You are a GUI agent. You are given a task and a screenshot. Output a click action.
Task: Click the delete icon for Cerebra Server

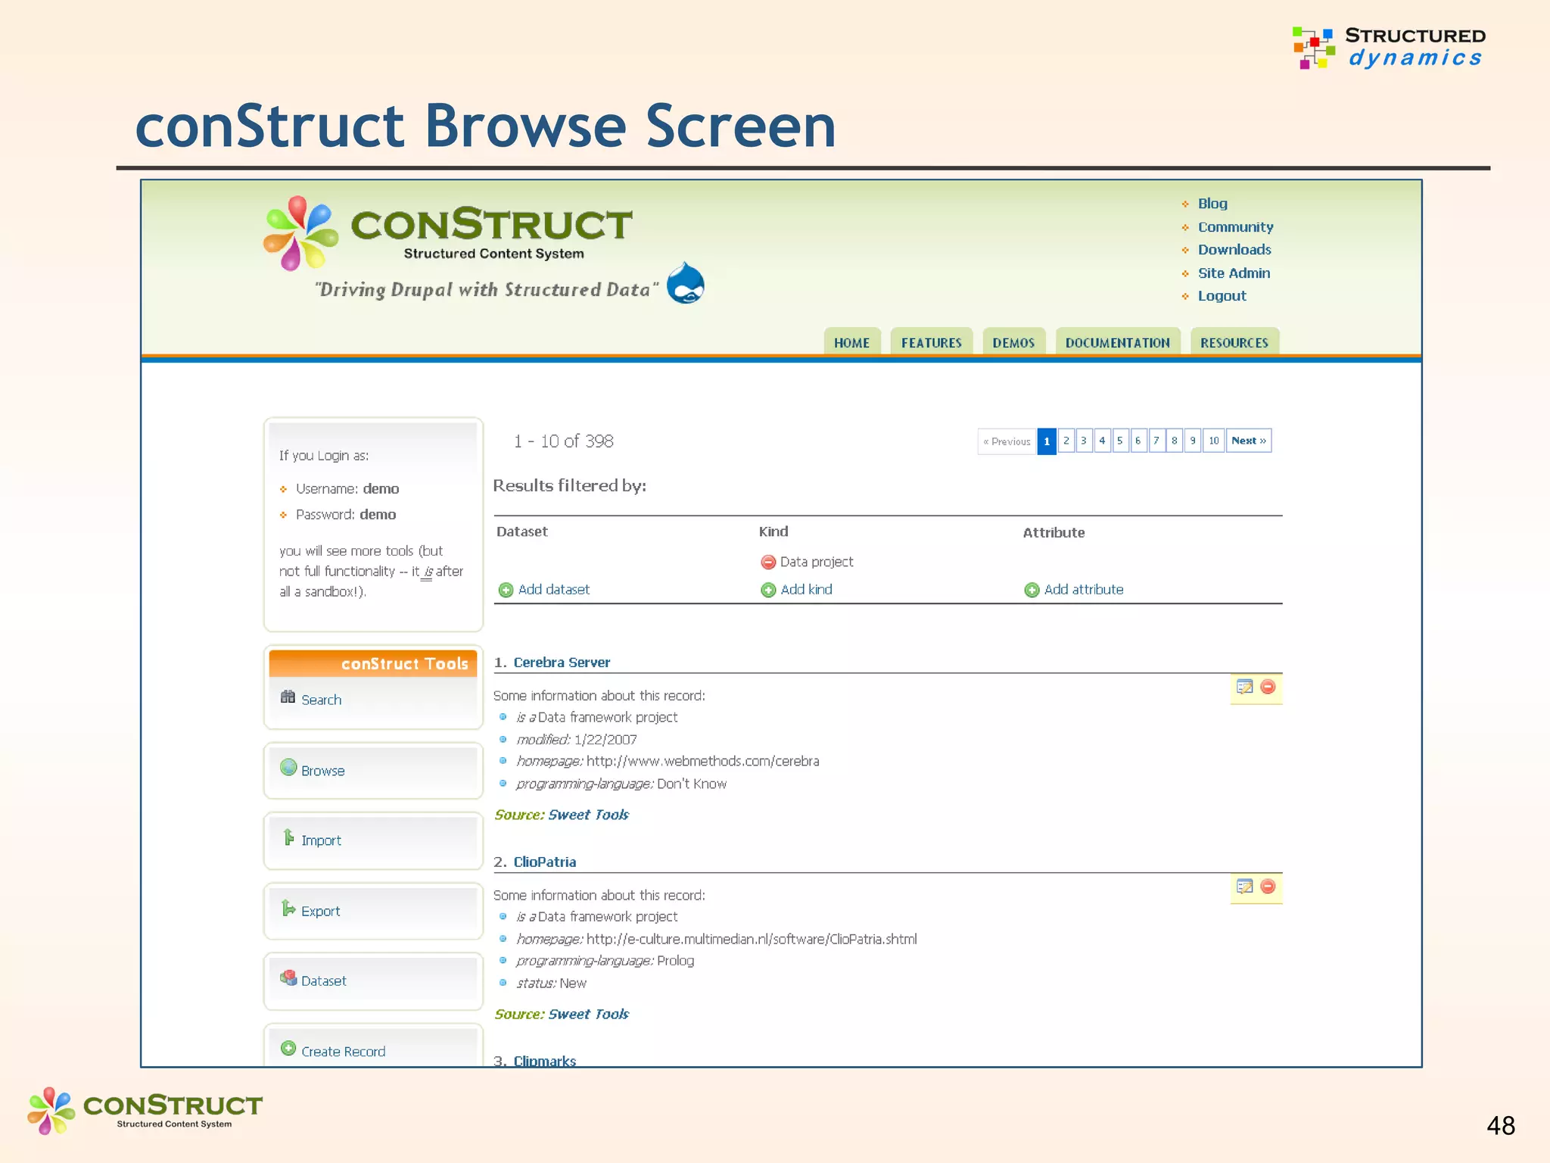[1268, 687]
